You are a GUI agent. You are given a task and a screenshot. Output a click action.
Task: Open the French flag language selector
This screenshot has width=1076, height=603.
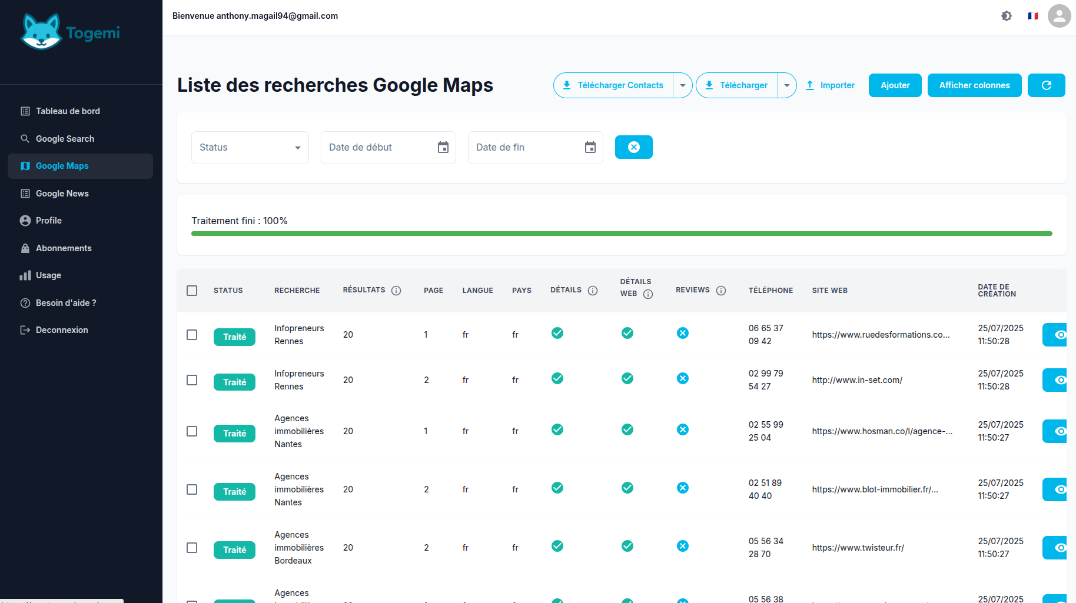point(1033,16)
